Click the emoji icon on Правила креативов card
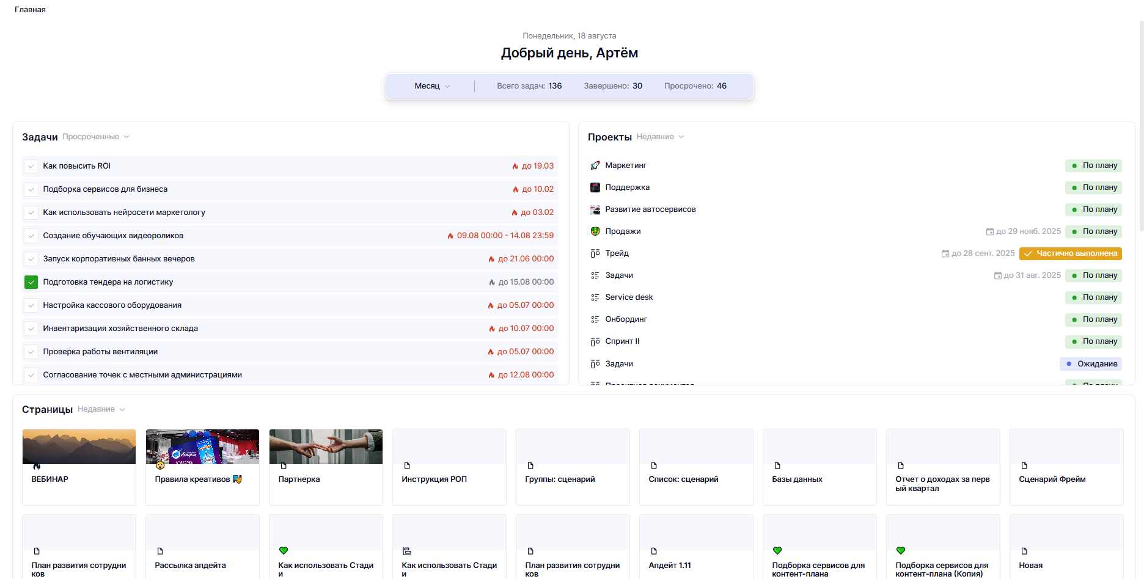The height and width of the screenshot is (579, 1144). pos(160,465)
